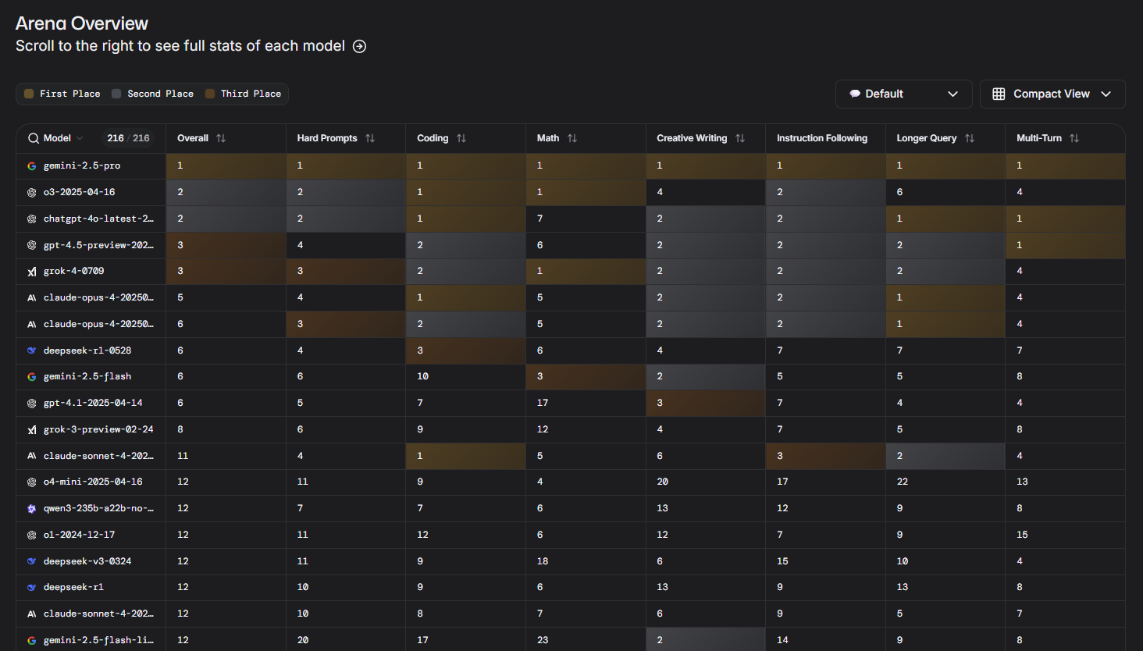Click the chat bubble icon in Default

click(x=855, y=94)
